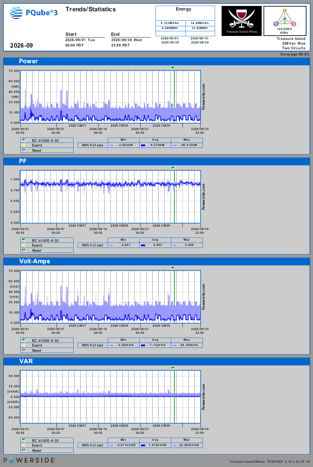
Task: Select the "Volt-Amps" section header
Action: [x=35, y=261]
